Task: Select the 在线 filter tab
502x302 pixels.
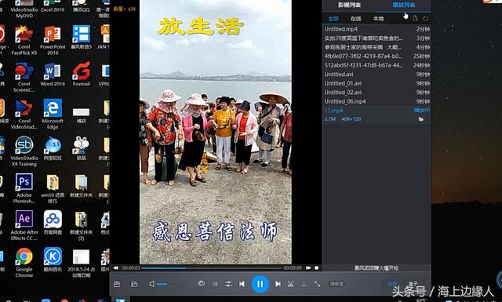Action: pos(355,19)
